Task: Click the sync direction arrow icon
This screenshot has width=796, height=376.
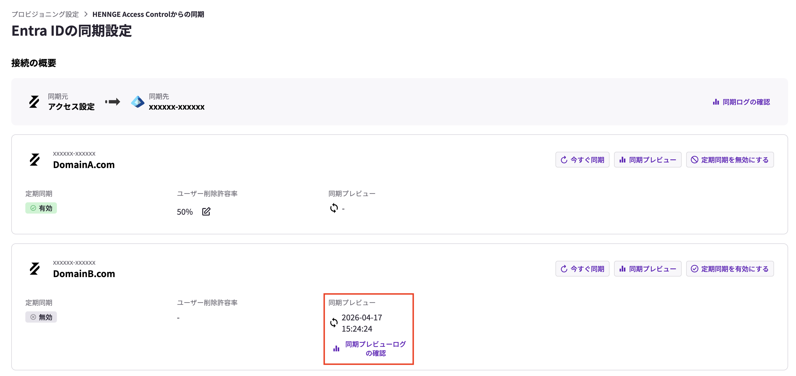Action: click(112, 102)
